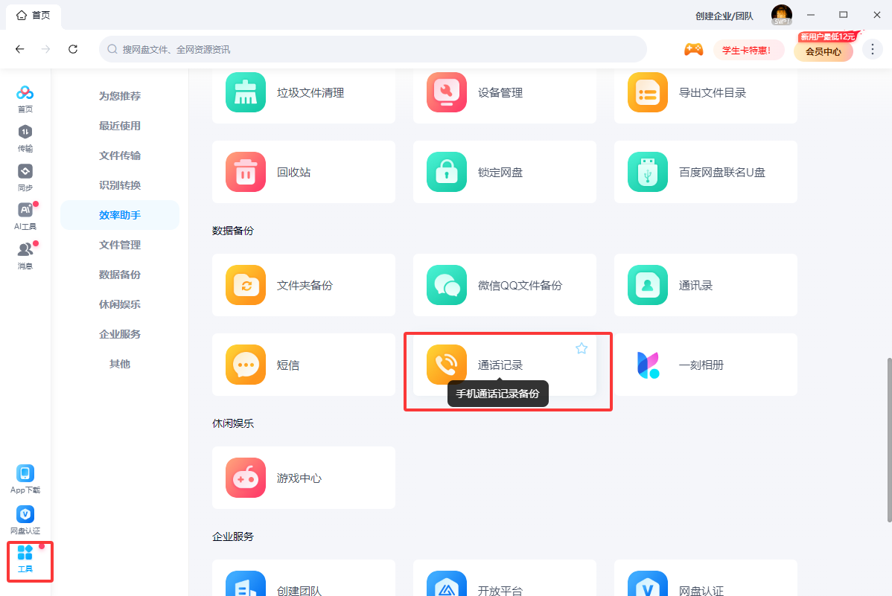This screenshot has width=892, height=596.
Task: Click the 游戏中心 label
Action: tap(299, 478)
